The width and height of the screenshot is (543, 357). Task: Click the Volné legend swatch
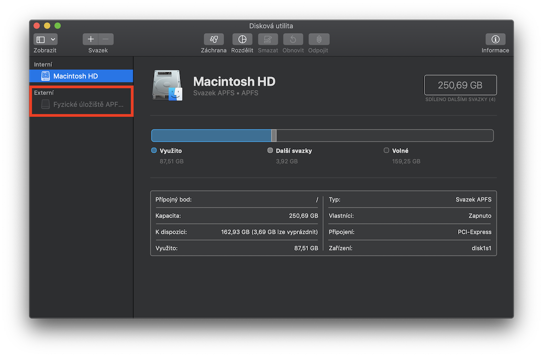click(x=386, y=150)
